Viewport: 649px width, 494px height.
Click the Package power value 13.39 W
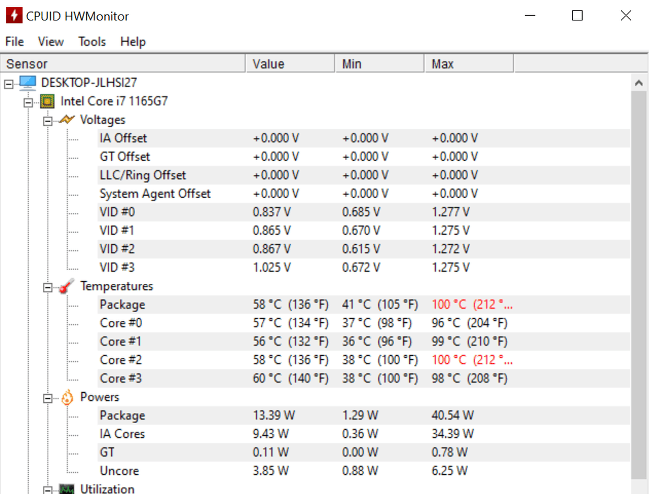(x=274, y=416)
